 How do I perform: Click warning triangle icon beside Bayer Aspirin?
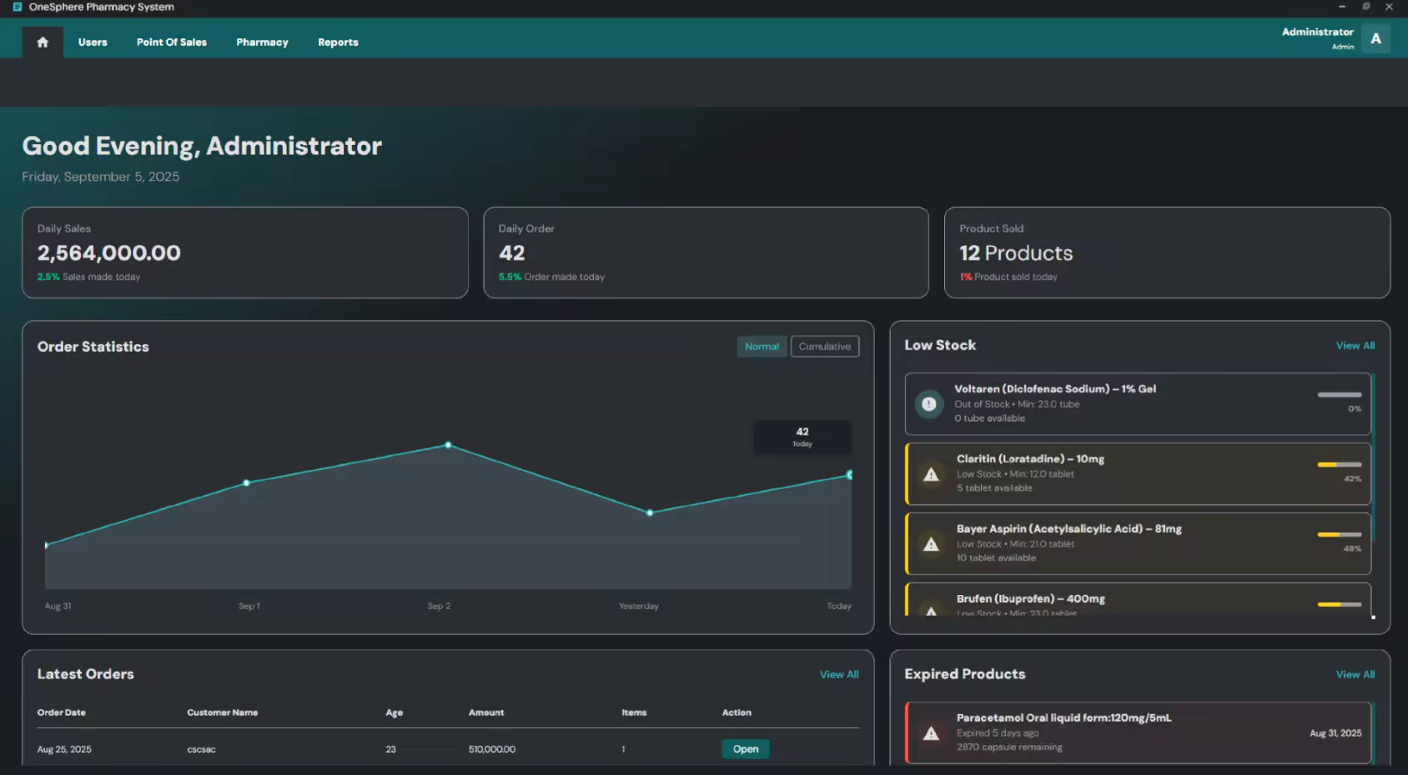[931, 544]
